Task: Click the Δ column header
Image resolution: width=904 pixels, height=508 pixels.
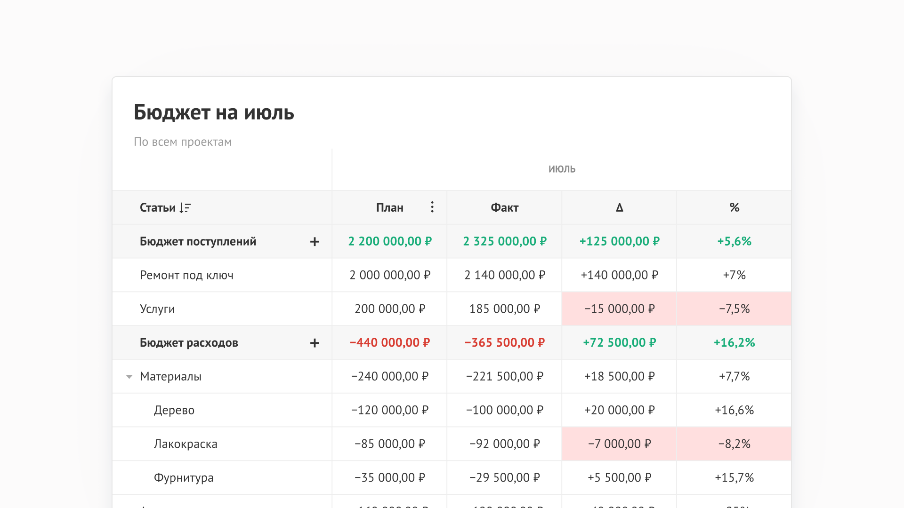Action: click(x=620, y=207)
